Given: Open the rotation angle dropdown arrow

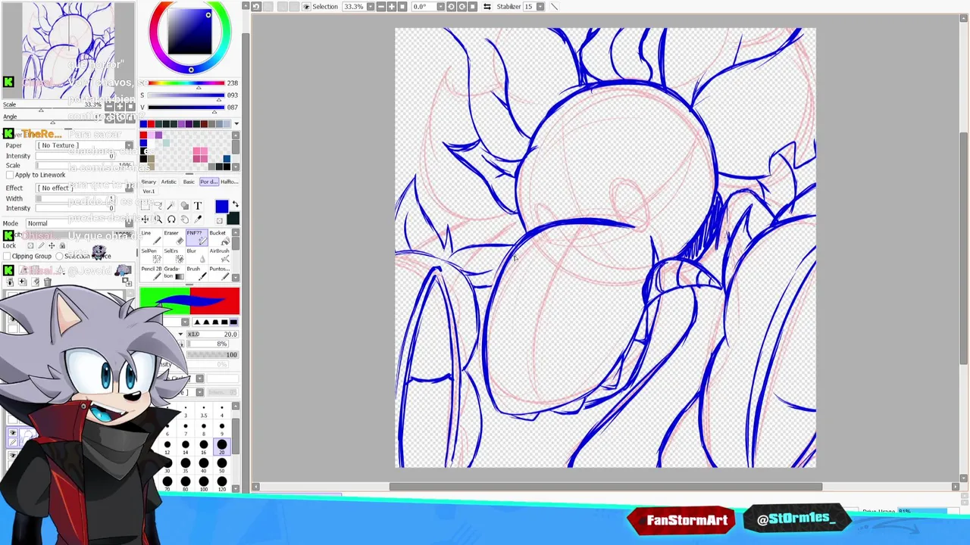Looking at the screenshot, I should [441, 6].
